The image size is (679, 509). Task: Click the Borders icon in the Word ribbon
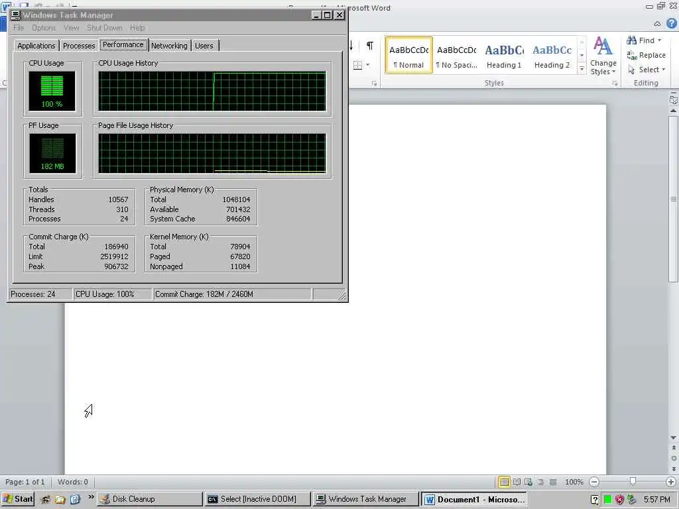357,66
